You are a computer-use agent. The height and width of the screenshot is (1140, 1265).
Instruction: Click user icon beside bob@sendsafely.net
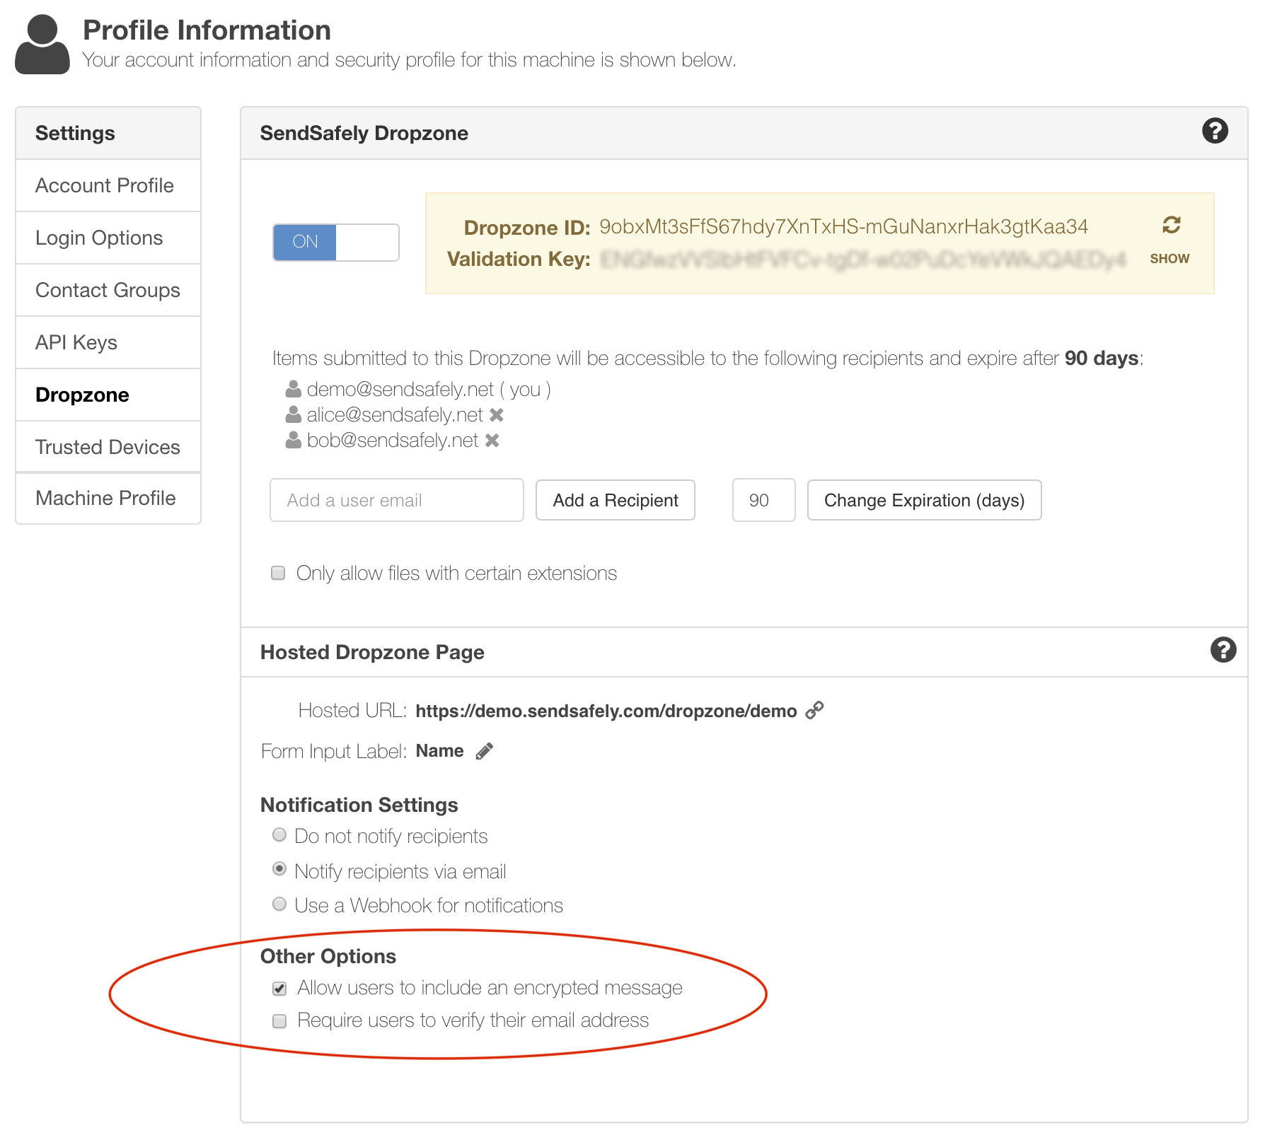[294, 440]
